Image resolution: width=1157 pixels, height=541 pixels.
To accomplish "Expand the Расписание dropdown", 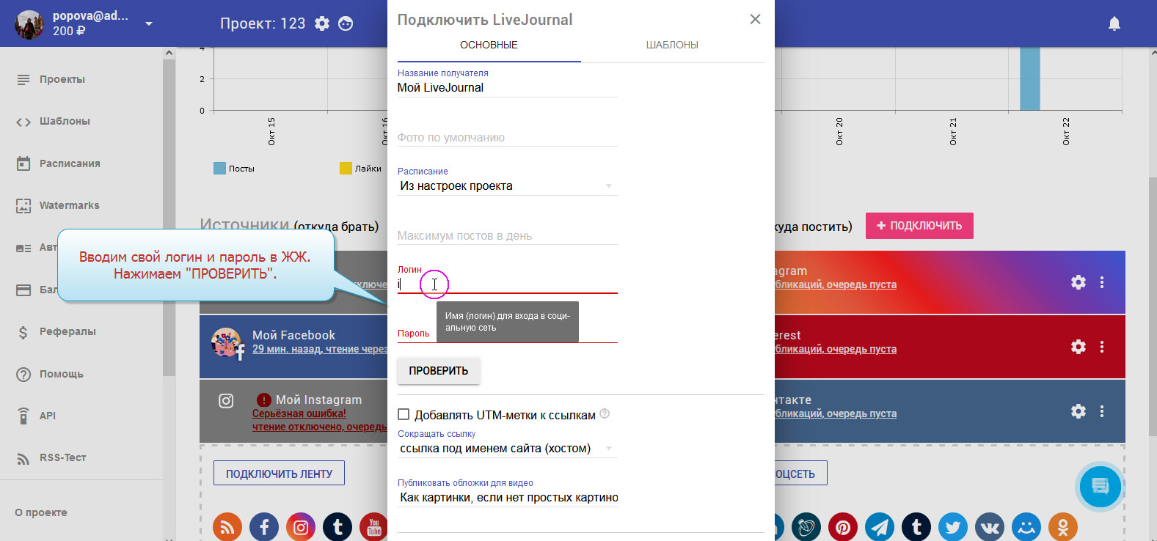I will [506, 186].
